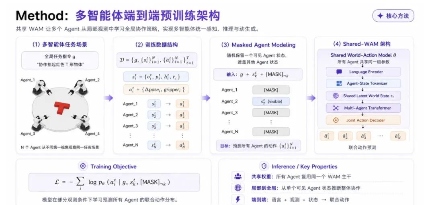Click the a_3^t action box in Agent_3 row
The image size is (434, 205).
tap(182, 126)
